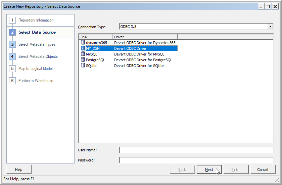Screen dimensions: 282x185
Task: Click the Back button
Action: click(x=182, y=170)
